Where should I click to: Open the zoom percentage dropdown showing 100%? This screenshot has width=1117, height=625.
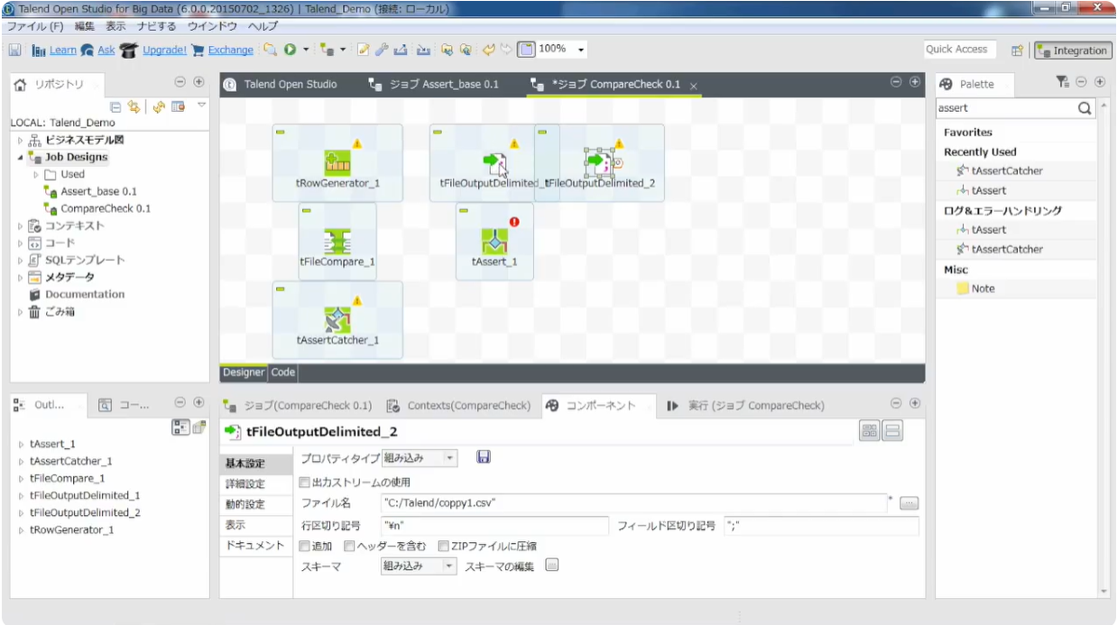point(581,50)
